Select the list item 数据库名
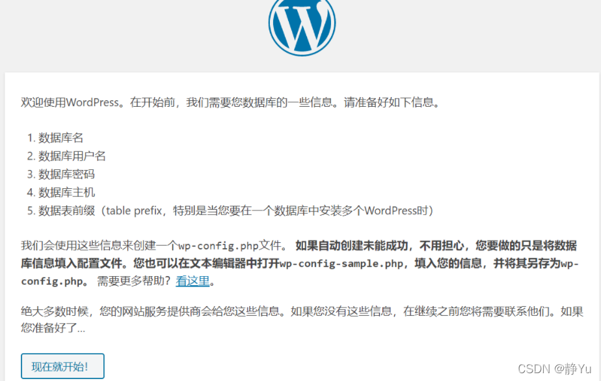601x381 pixels. click(x=60, y=137)
